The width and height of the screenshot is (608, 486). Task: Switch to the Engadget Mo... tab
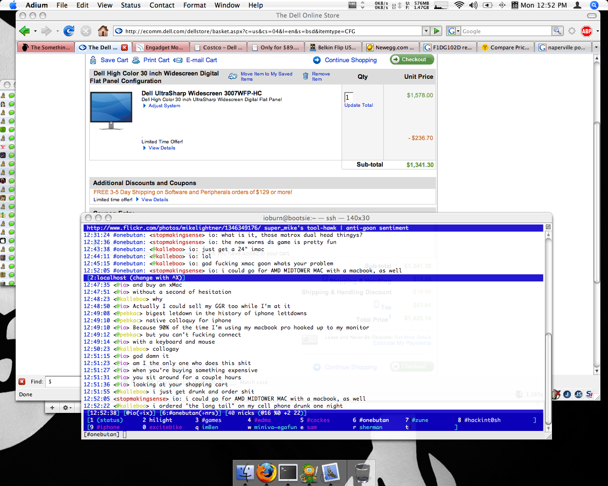[161, 47]
